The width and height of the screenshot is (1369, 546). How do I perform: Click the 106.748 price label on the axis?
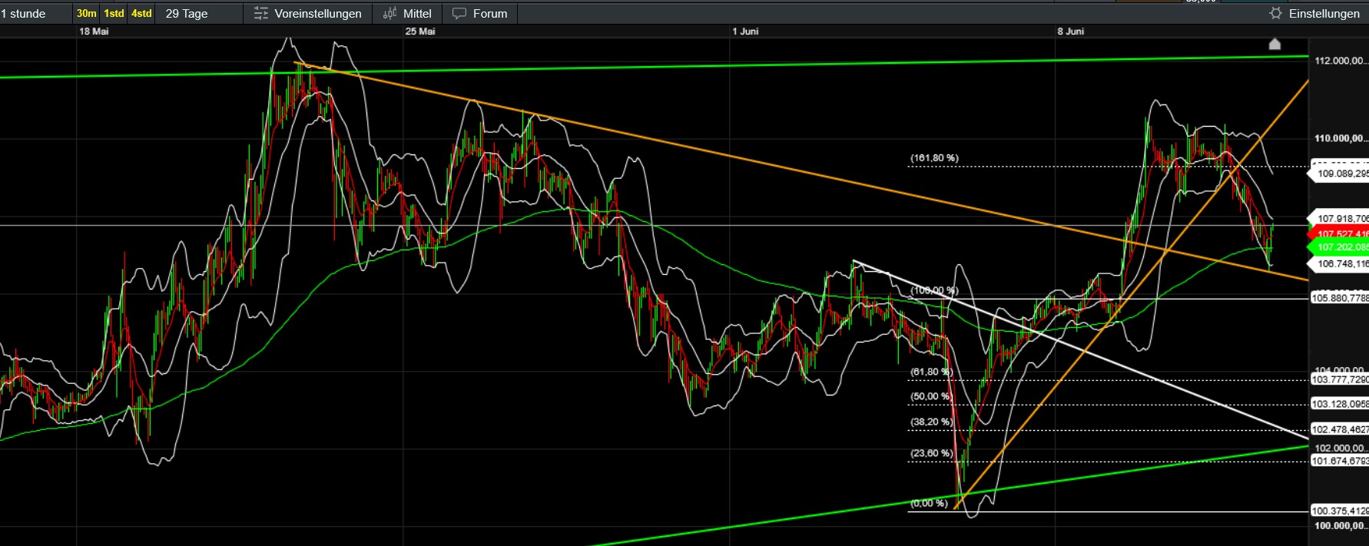pos(1340,263)
